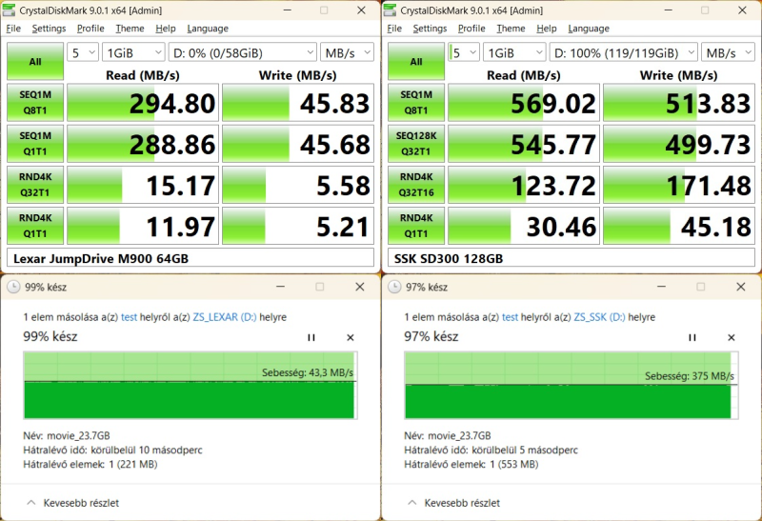Image resolution: width=762 pixels, height=521 pixels.
Task: Click the clock icon in the SSK copy dialog title bar
Action: click(x=394, y=287)
